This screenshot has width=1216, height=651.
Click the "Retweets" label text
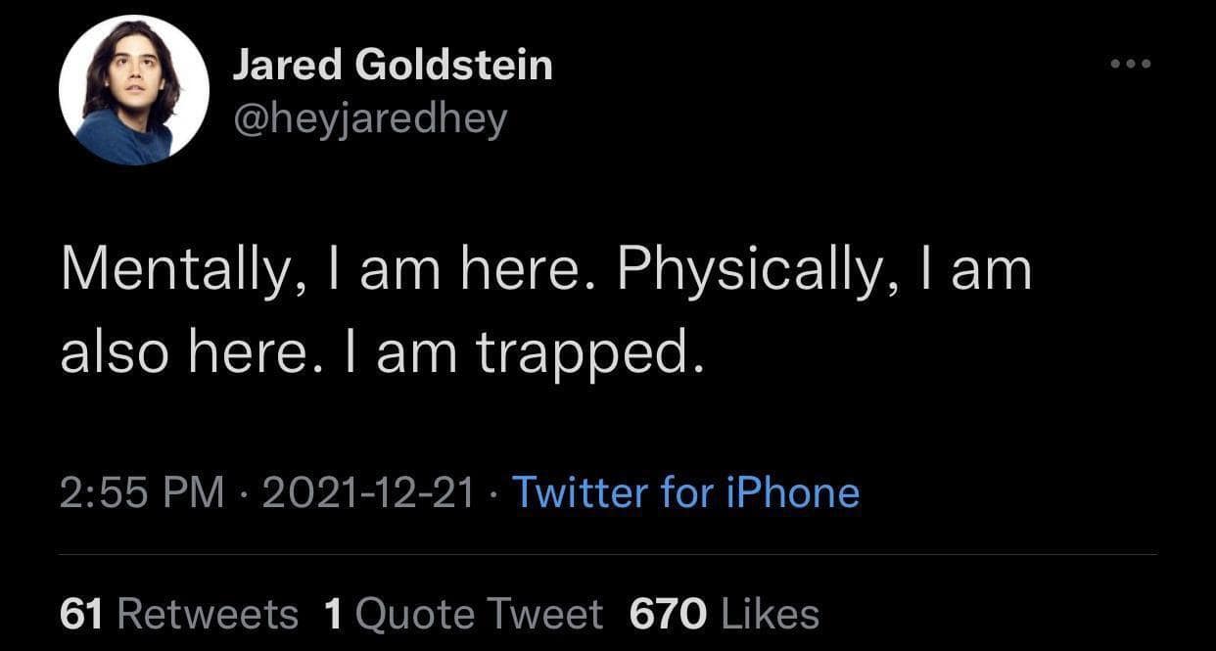208,614
